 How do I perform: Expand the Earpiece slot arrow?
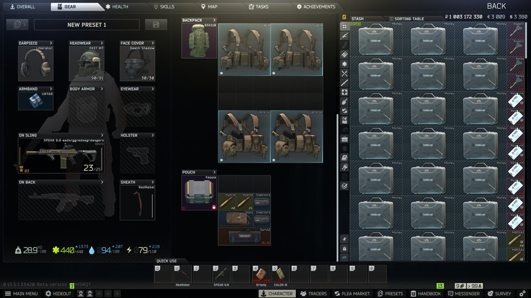(51, 43)
